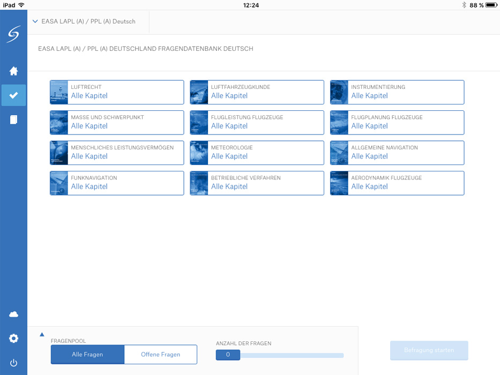Select Alle Kapitel under Flugleistung Flugzeuge
Image resolution: width=500 pixels, height=375 pixels.
[229, 126]
